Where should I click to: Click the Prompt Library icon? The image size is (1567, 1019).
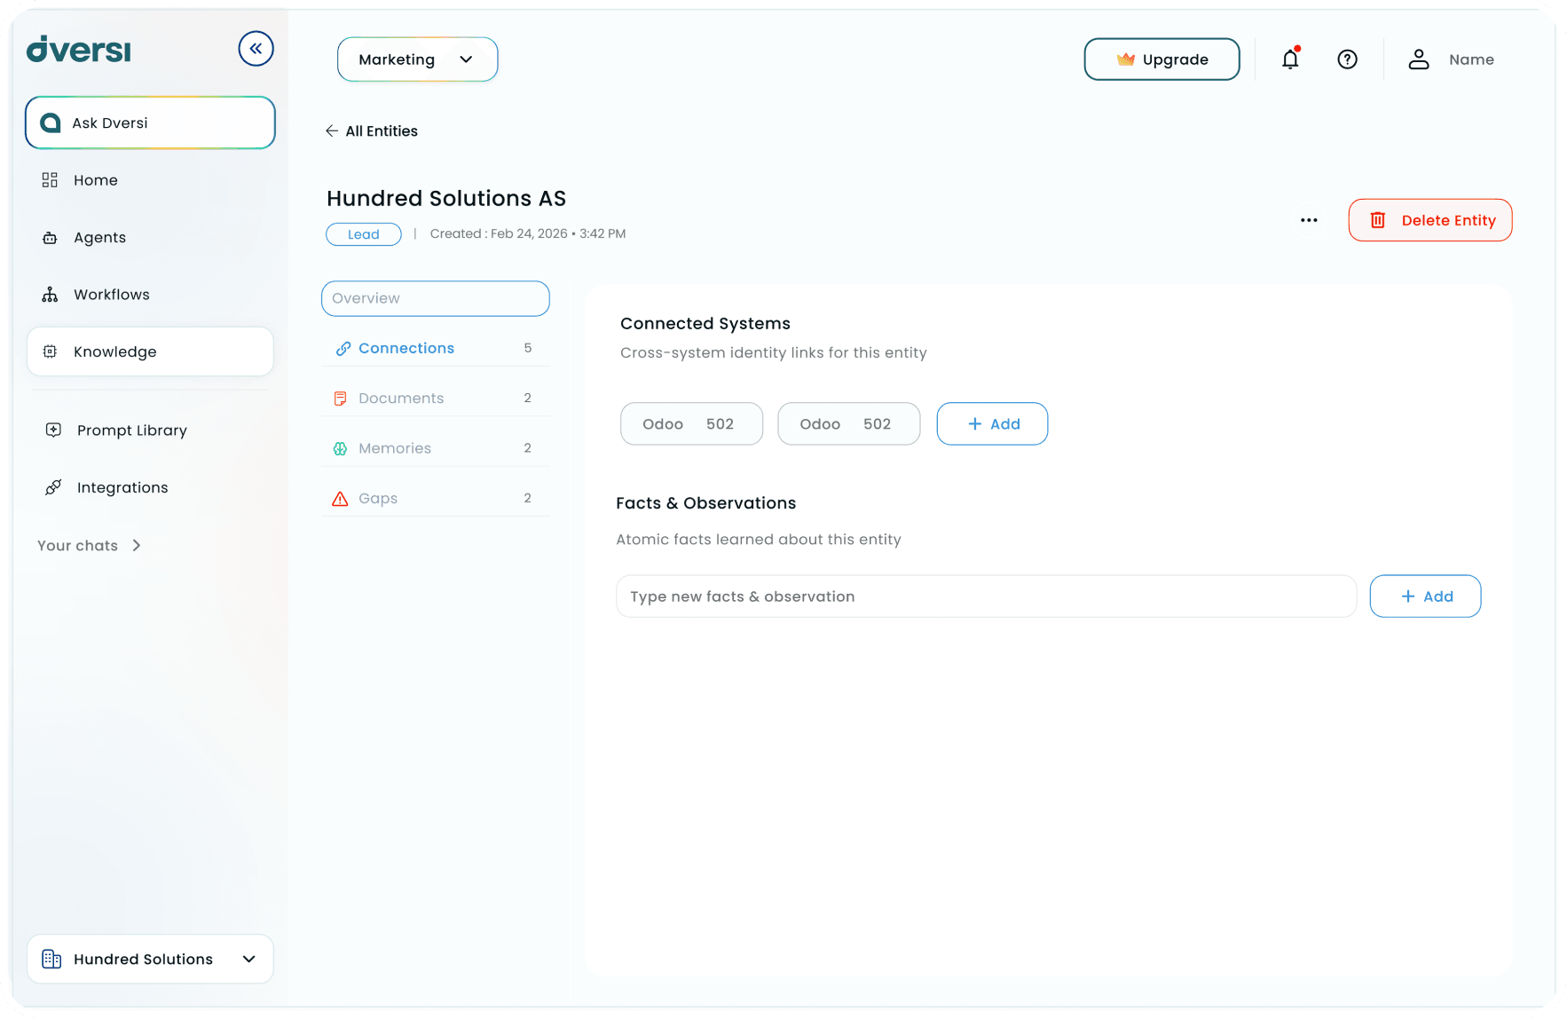click(x=53, y=431)
